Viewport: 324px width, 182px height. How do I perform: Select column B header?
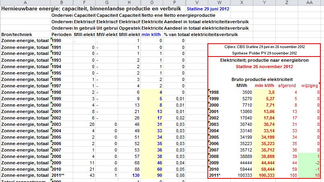(x=61, y=3)
